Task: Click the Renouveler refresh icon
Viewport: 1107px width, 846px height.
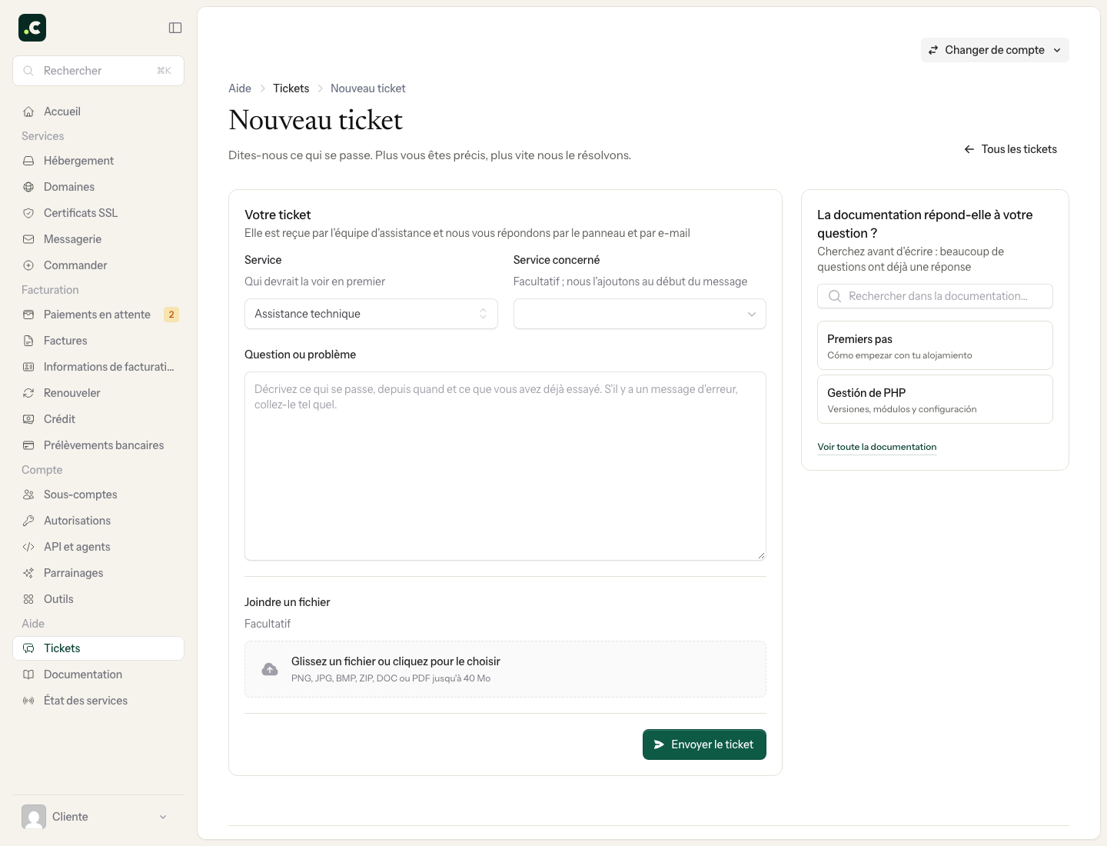Action: (28, 393)
